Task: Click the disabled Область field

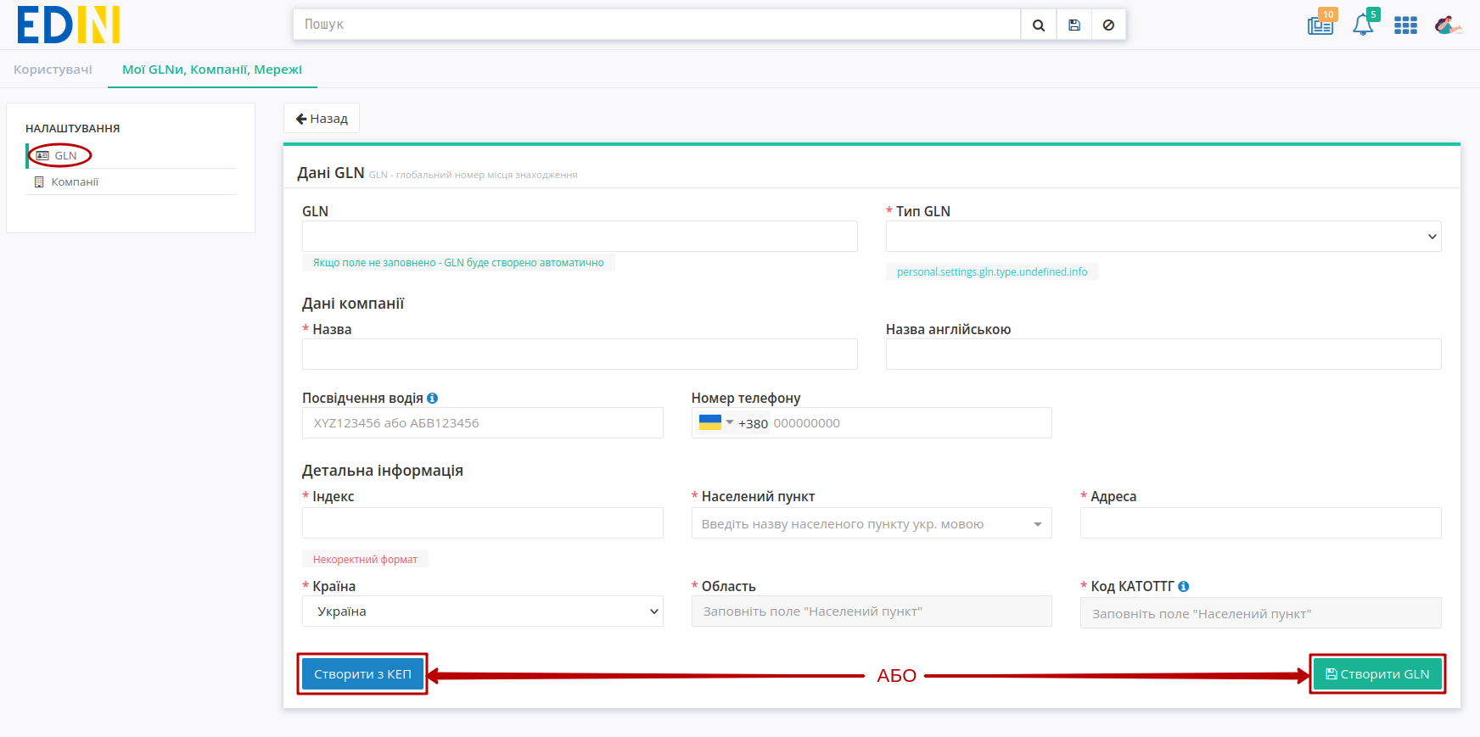Action: pos(872,611)
